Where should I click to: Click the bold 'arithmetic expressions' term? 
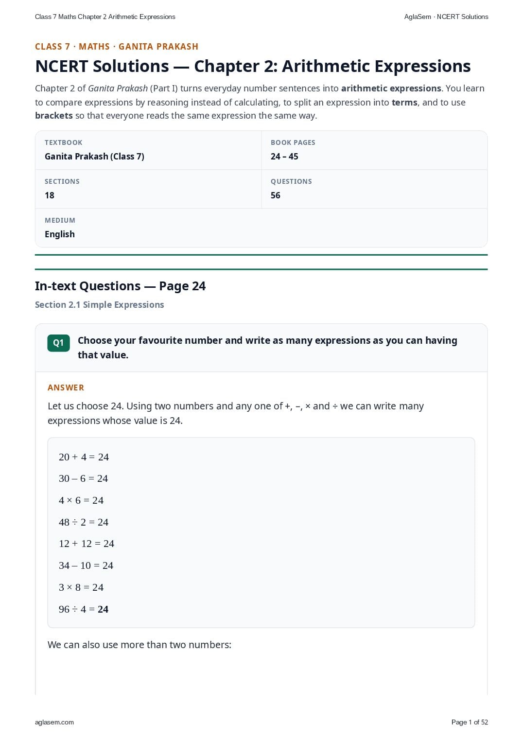pos(391,88)
